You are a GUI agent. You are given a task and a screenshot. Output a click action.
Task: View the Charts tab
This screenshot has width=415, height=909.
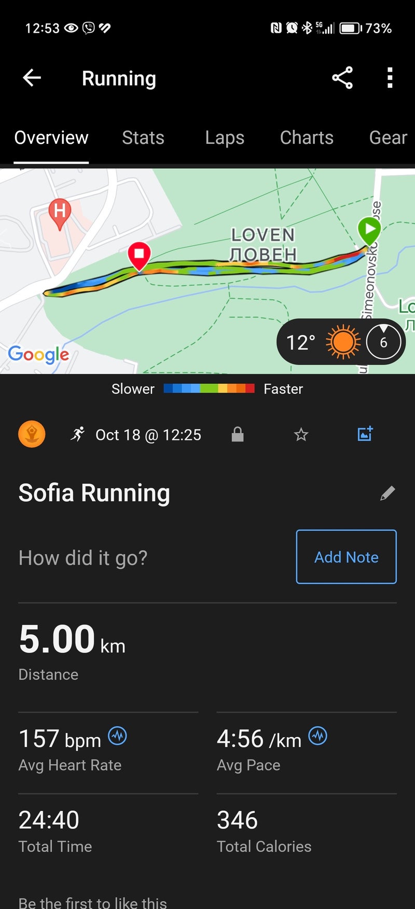[307, 138]
